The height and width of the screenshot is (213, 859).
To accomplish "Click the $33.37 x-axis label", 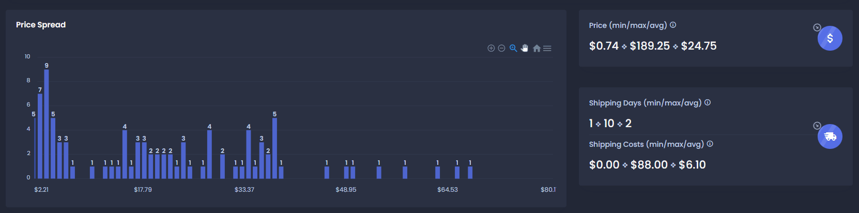I will [244, 190].
